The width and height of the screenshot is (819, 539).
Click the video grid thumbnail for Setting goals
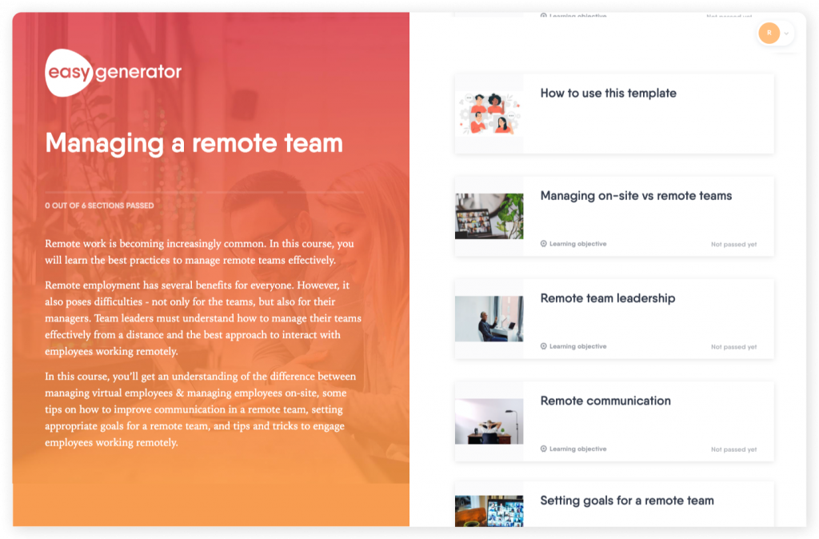point(489,511)
